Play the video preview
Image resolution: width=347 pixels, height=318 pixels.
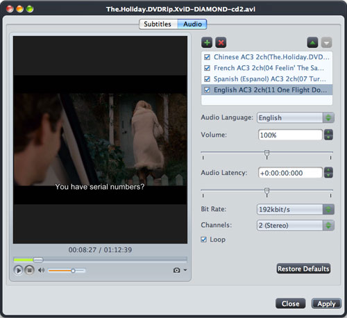(18, 270)
